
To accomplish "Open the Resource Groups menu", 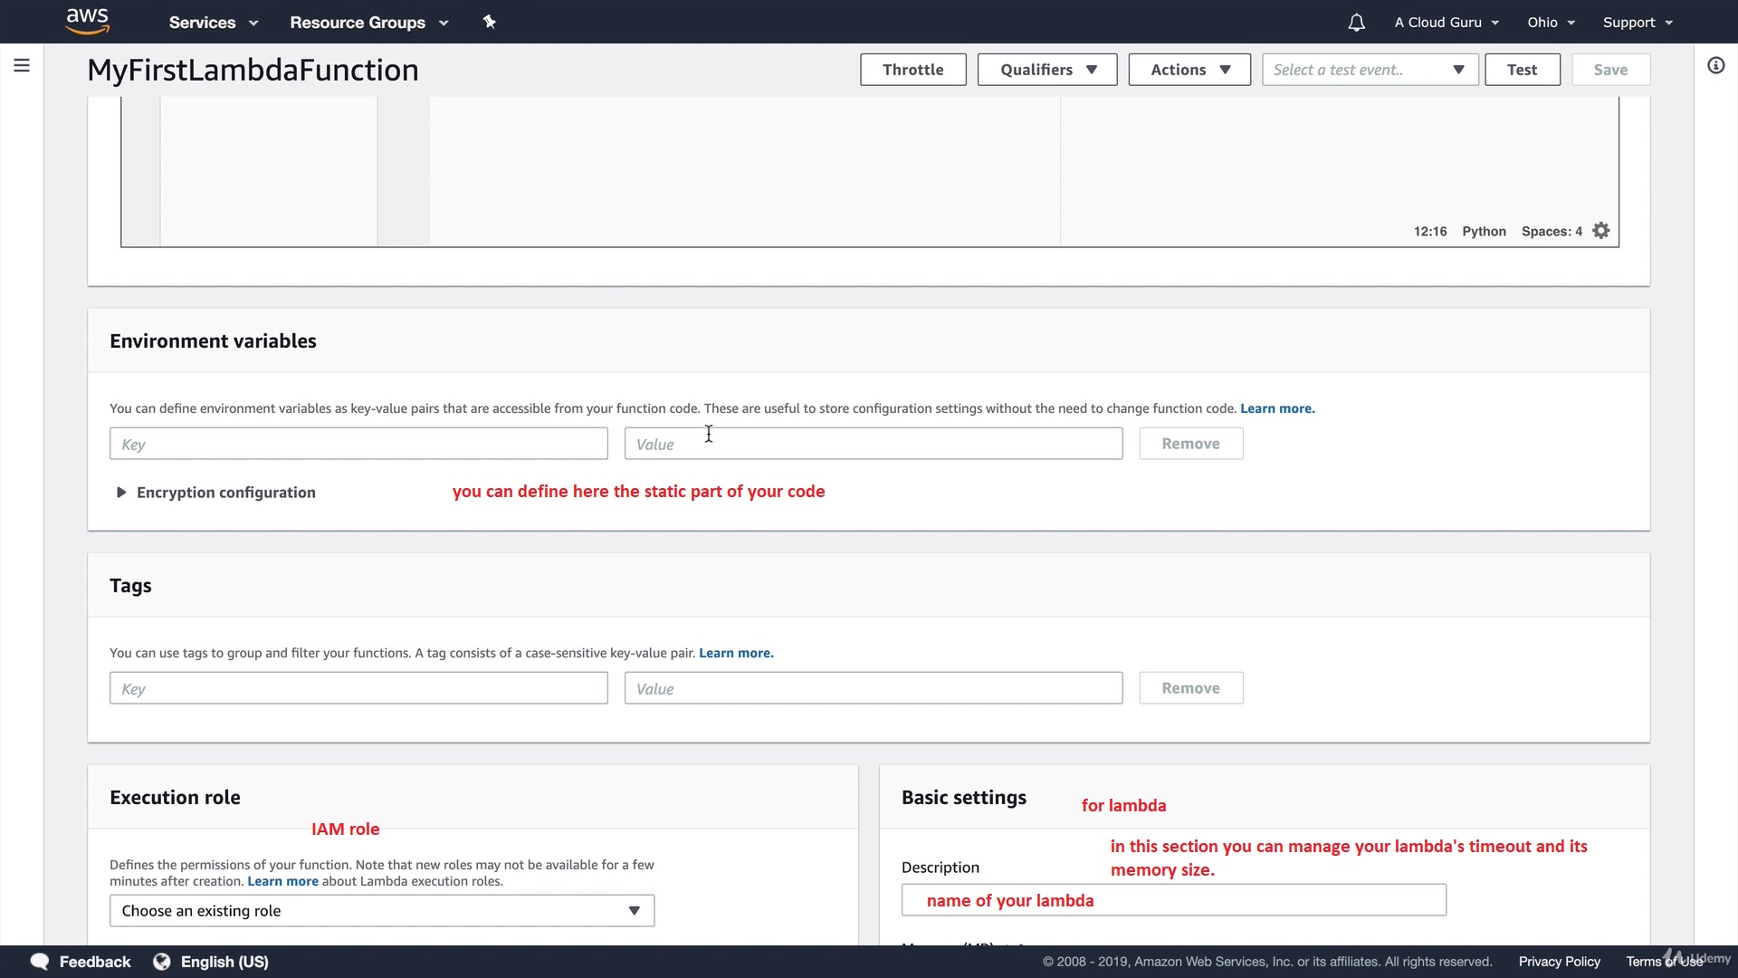I will pos(368,23).
